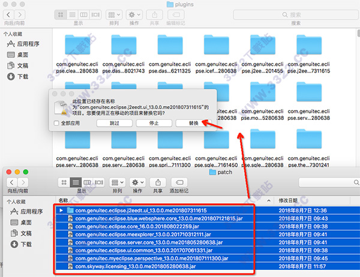The height and width of the screenshot is (277, 360).
Task: Click plugins window vertical scrollbar
Action: [359, 33]
